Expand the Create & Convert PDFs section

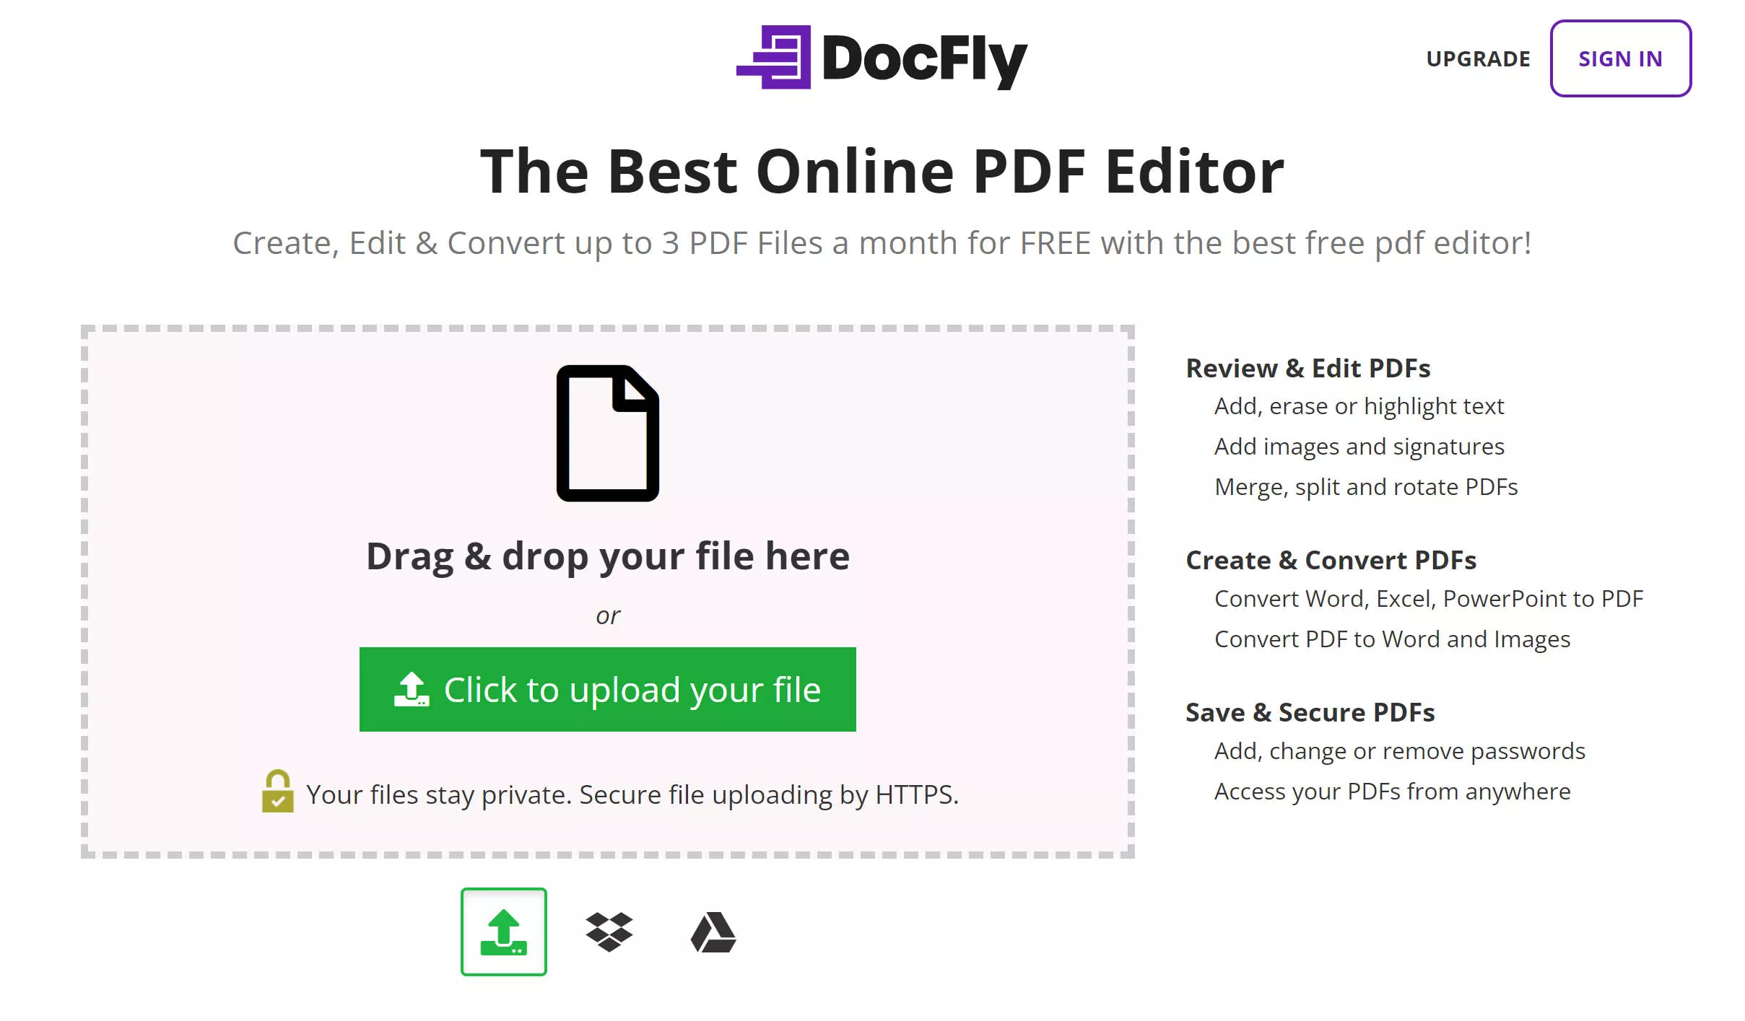tap(1331, 559)
